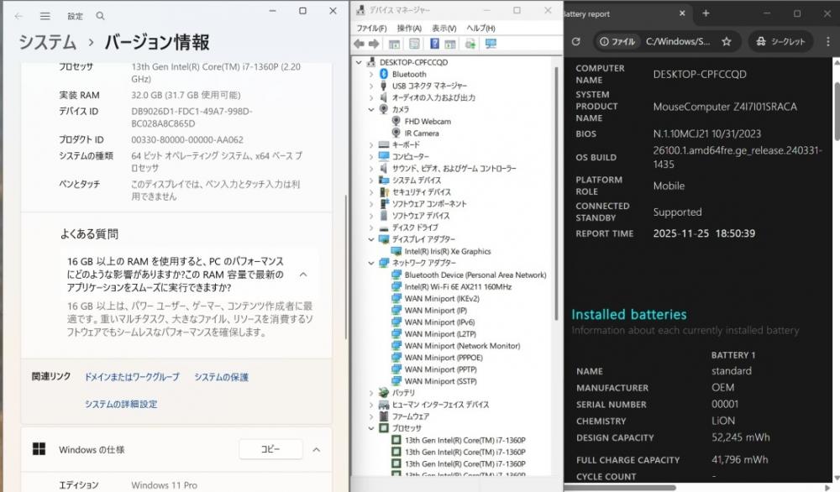
Task: Click the browser reload icon
Action: [x=576, y=41]
